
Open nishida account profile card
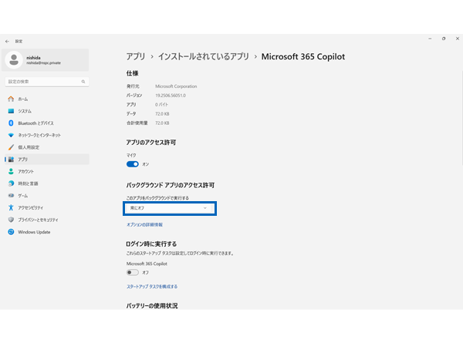coord(46,60)
